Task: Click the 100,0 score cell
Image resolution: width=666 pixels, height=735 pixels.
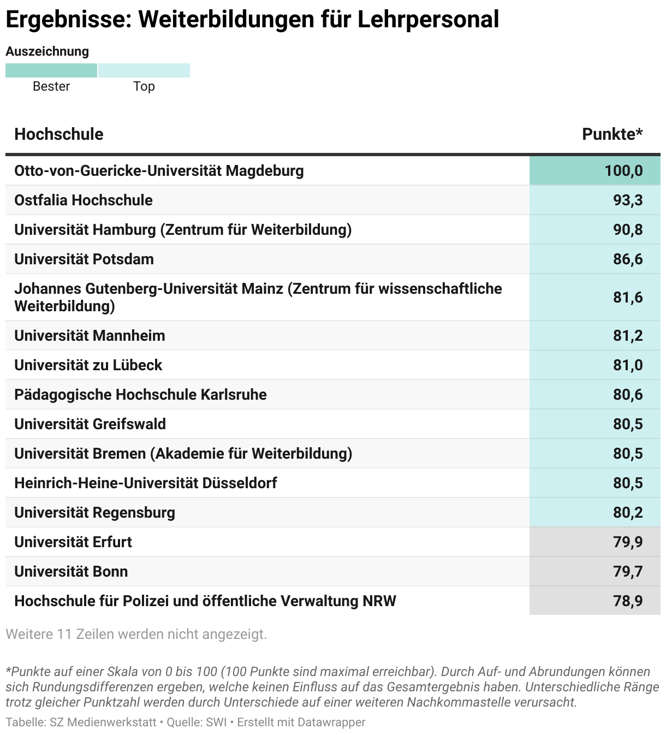Action: (595, 170)
